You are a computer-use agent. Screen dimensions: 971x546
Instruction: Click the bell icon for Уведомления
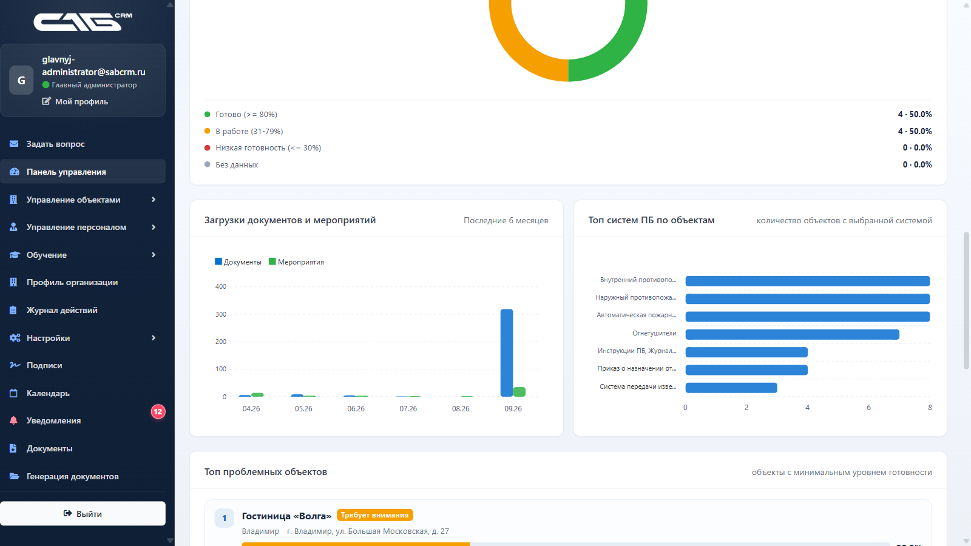click(13, 420)
